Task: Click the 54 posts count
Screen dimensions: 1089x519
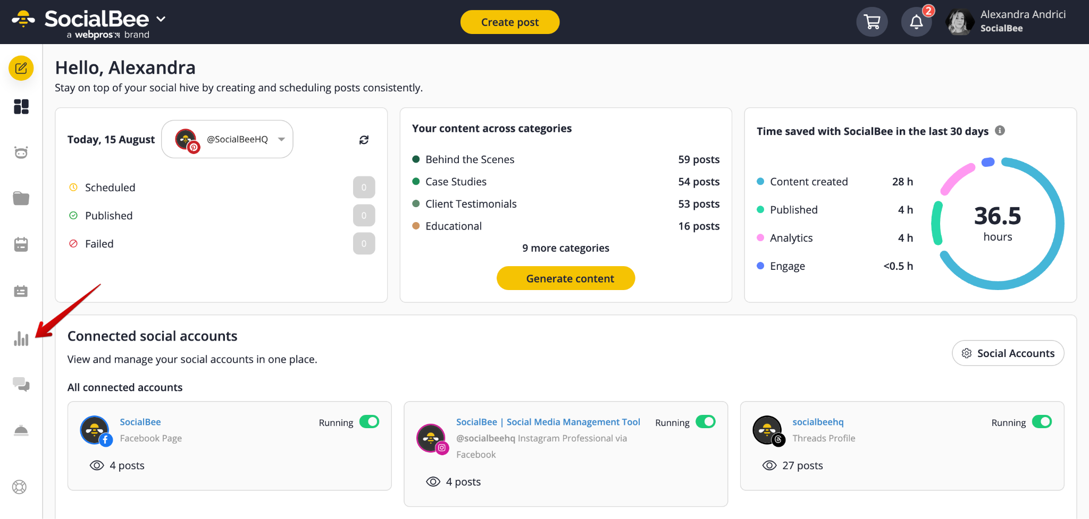Action: click(699, 182)
